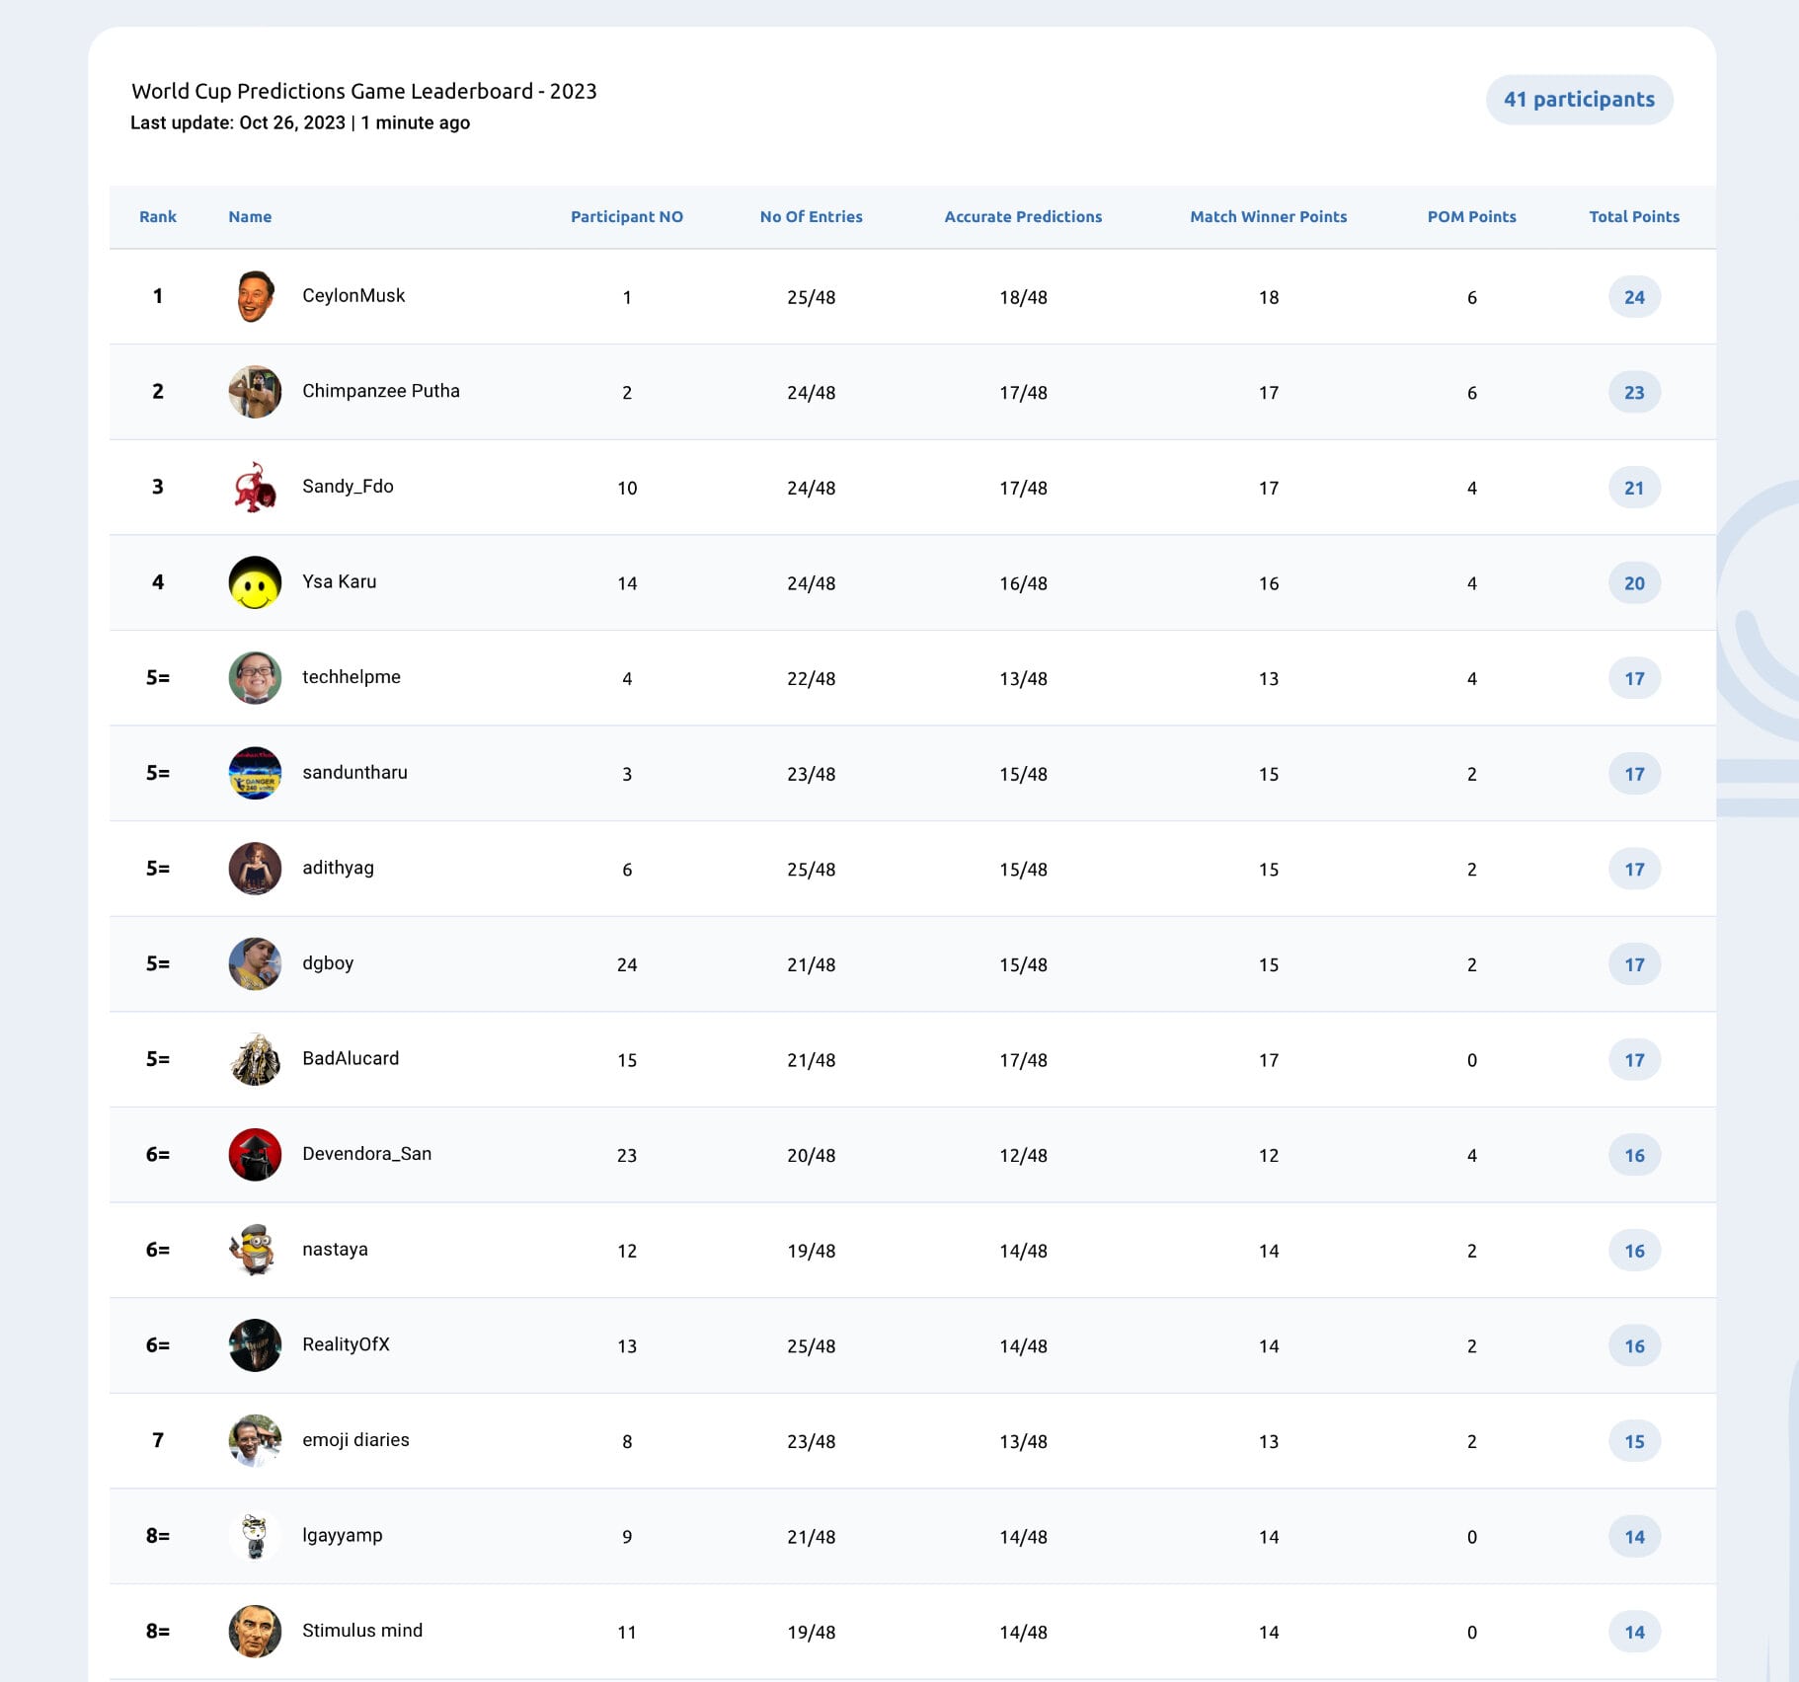The width and height of the screenshot is (1799, 1682).
Task: Click BadAlucard's avatar image
Action: point(255,1059)
